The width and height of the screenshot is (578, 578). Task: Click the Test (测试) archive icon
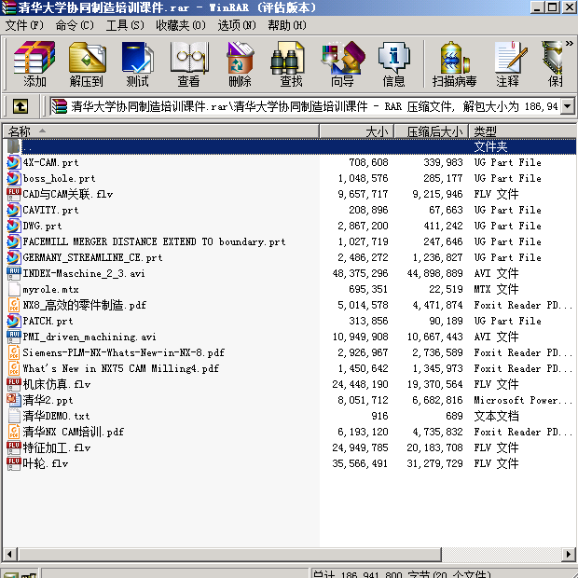coord(137,64)
